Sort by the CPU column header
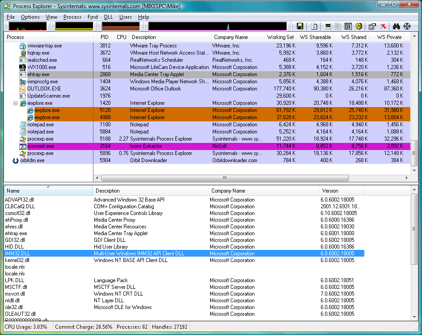This screenshot has height=335, width=422. (121, 37)
